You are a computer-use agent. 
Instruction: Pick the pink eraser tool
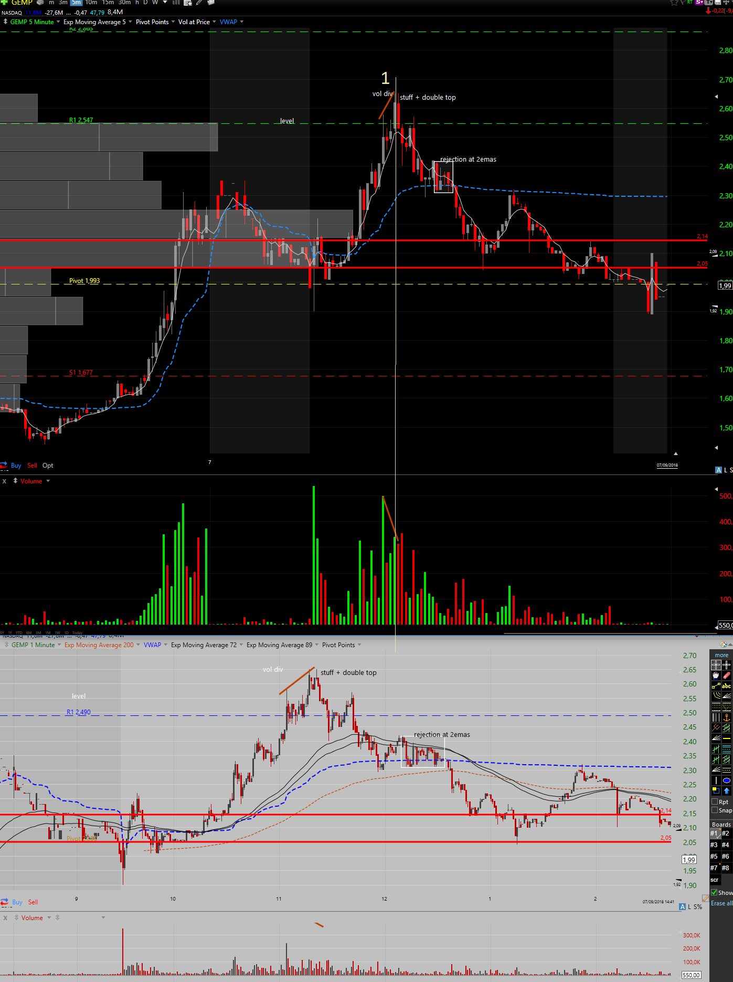pos(727,675)
